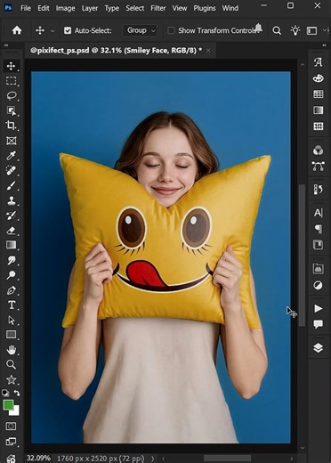The height and width of the screenshot is (463, 331).
Task: Select the Smudge tool
Action: (x=12, y=260)
